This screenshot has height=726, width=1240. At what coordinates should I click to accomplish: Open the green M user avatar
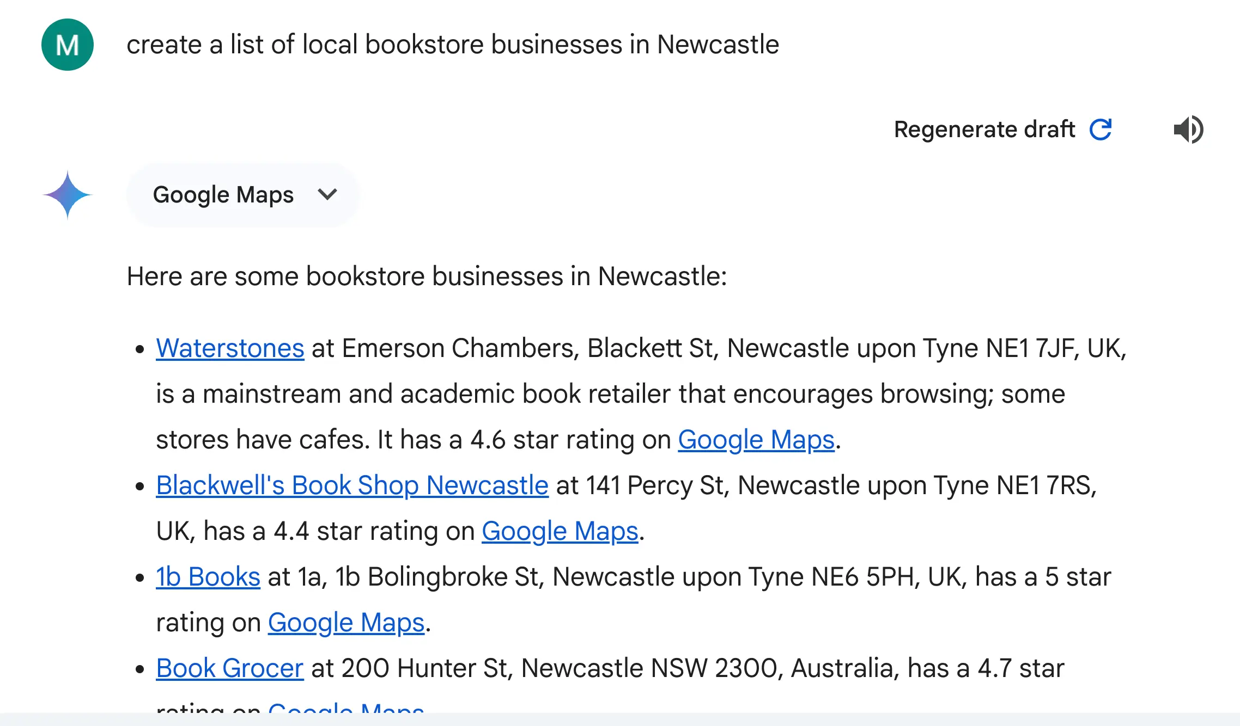[68, 45]
